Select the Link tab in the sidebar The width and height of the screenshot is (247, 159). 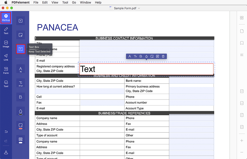6,57
